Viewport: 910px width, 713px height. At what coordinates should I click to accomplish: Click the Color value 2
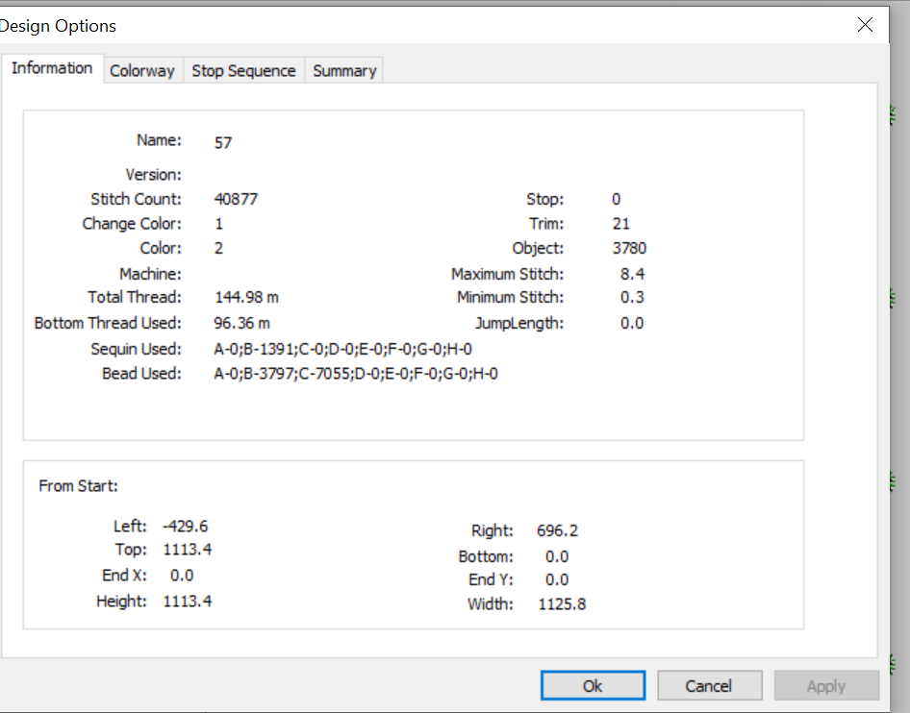[x=218, y=248]
